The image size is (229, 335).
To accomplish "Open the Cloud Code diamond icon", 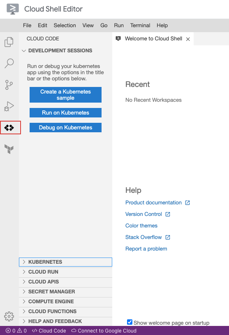I will pyautogui.click(x=9, y=128).
